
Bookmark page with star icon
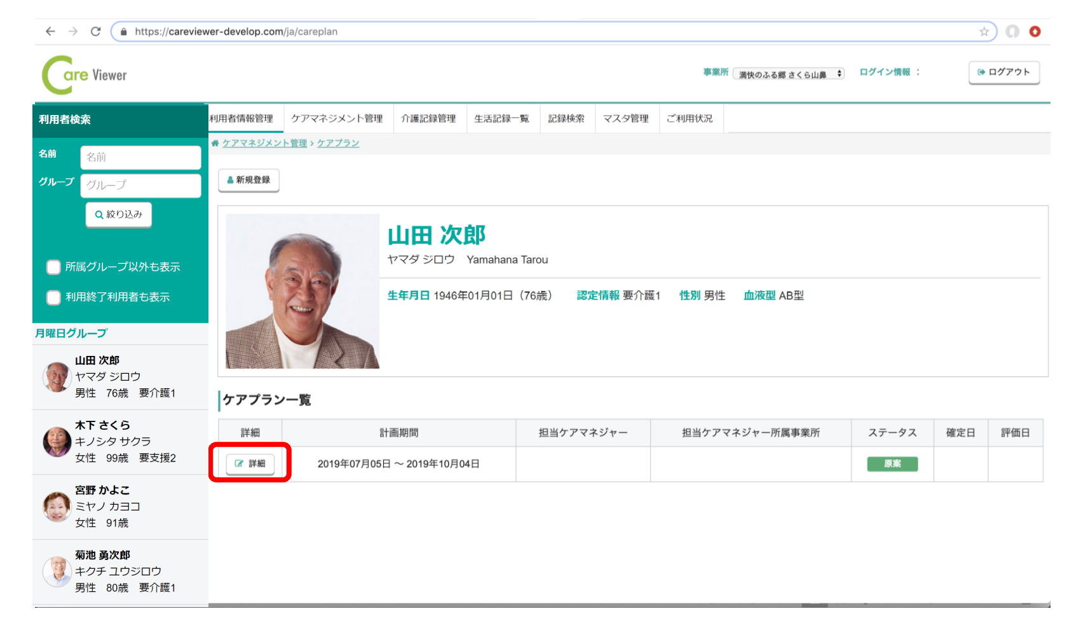click(x=984, y=32)
